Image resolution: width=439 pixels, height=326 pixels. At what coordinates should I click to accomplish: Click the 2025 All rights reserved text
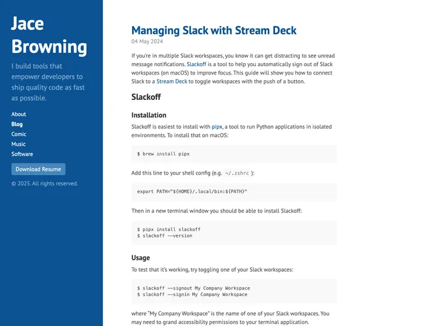(45, 183)
